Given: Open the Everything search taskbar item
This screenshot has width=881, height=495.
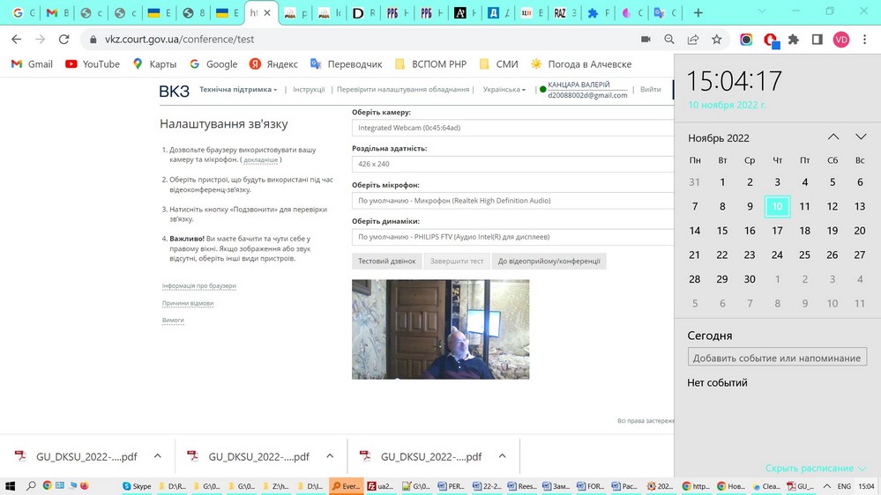Looking at the screenshot, I should (346, 486).
